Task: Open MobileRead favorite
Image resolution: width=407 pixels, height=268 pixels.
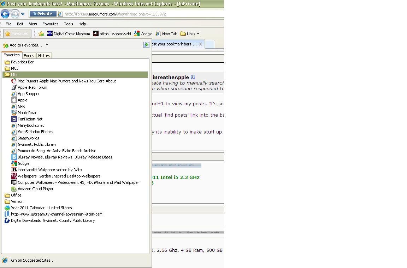Action: click(24, 113)
